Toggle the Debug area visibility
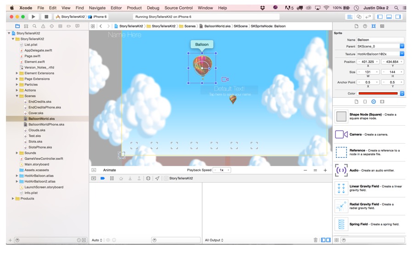415x256 pixels. [x=388, y=17]
